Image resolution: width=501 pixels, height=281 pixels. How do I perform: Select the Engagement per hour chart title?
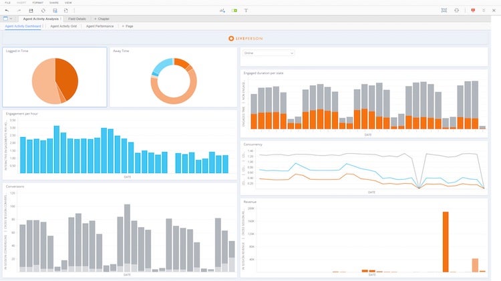tap(22, 114)
